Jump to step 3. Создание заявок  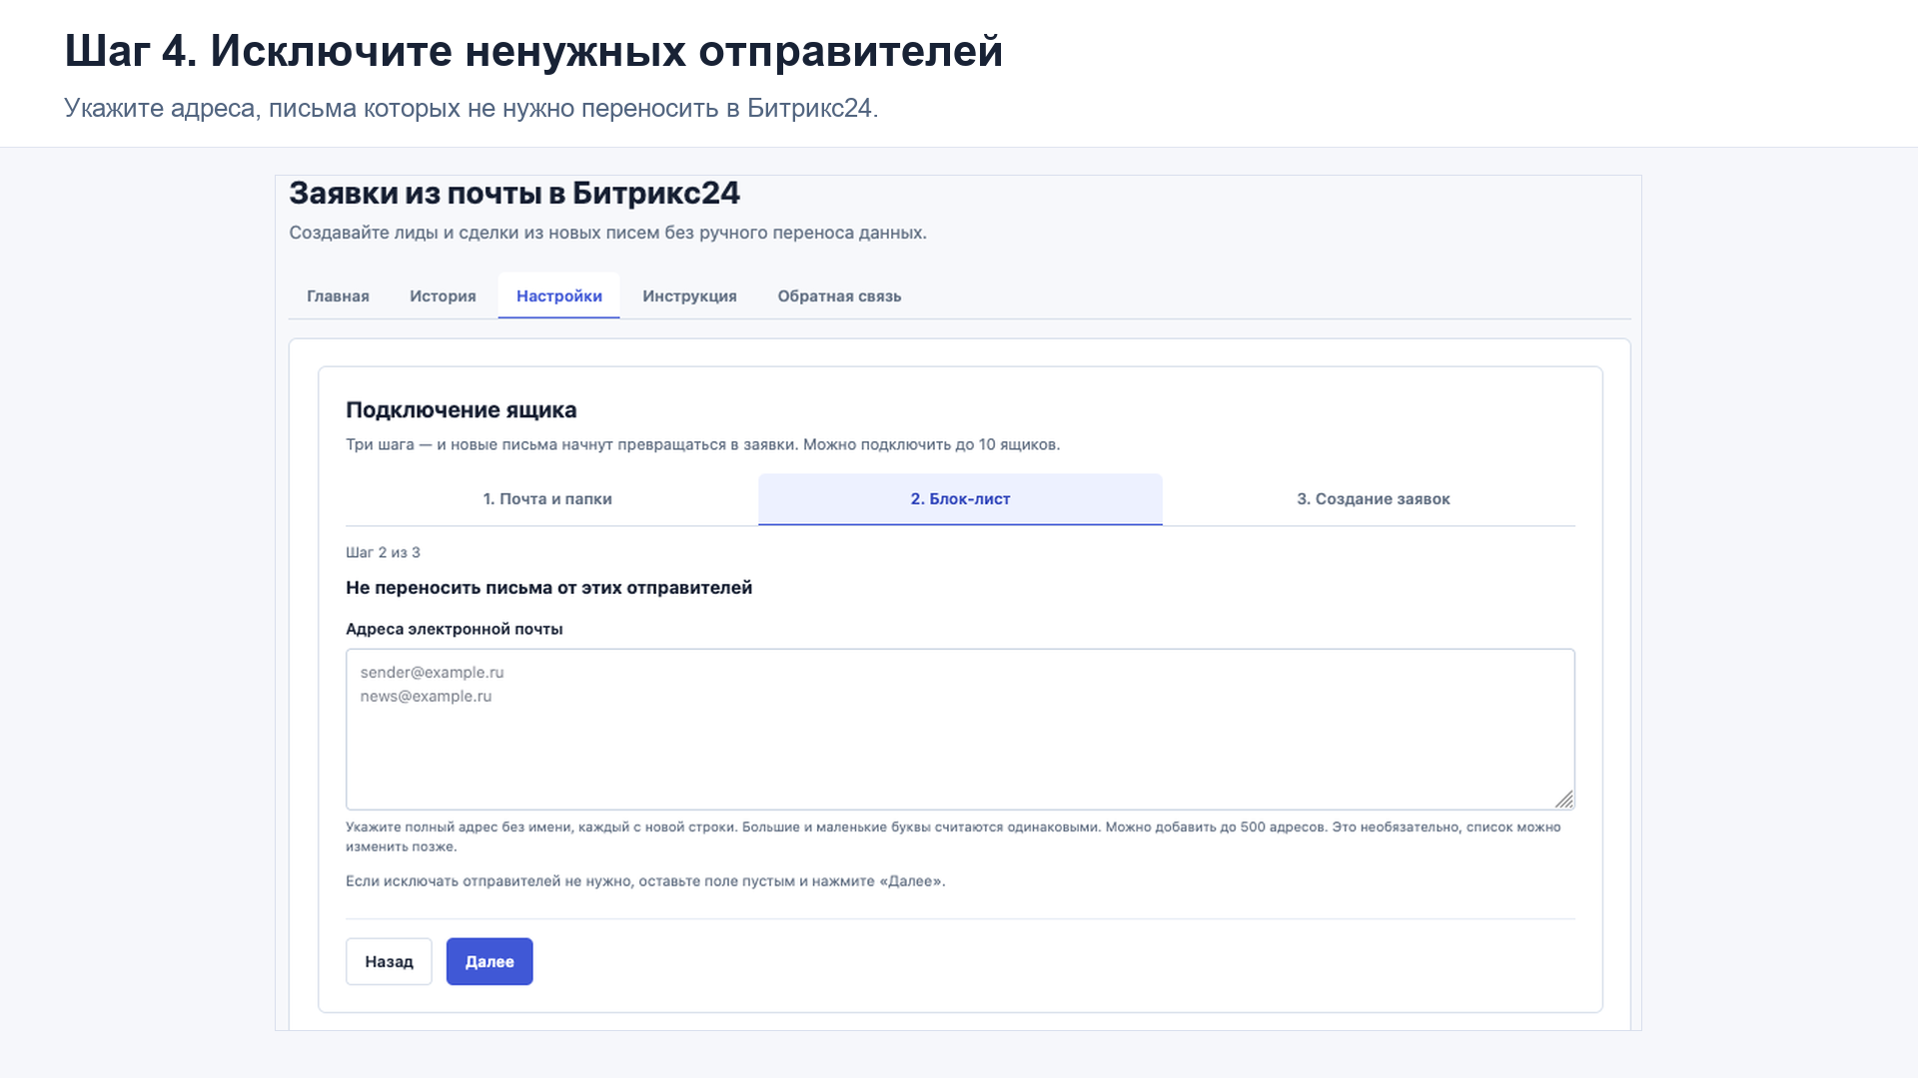point(1373,499)
